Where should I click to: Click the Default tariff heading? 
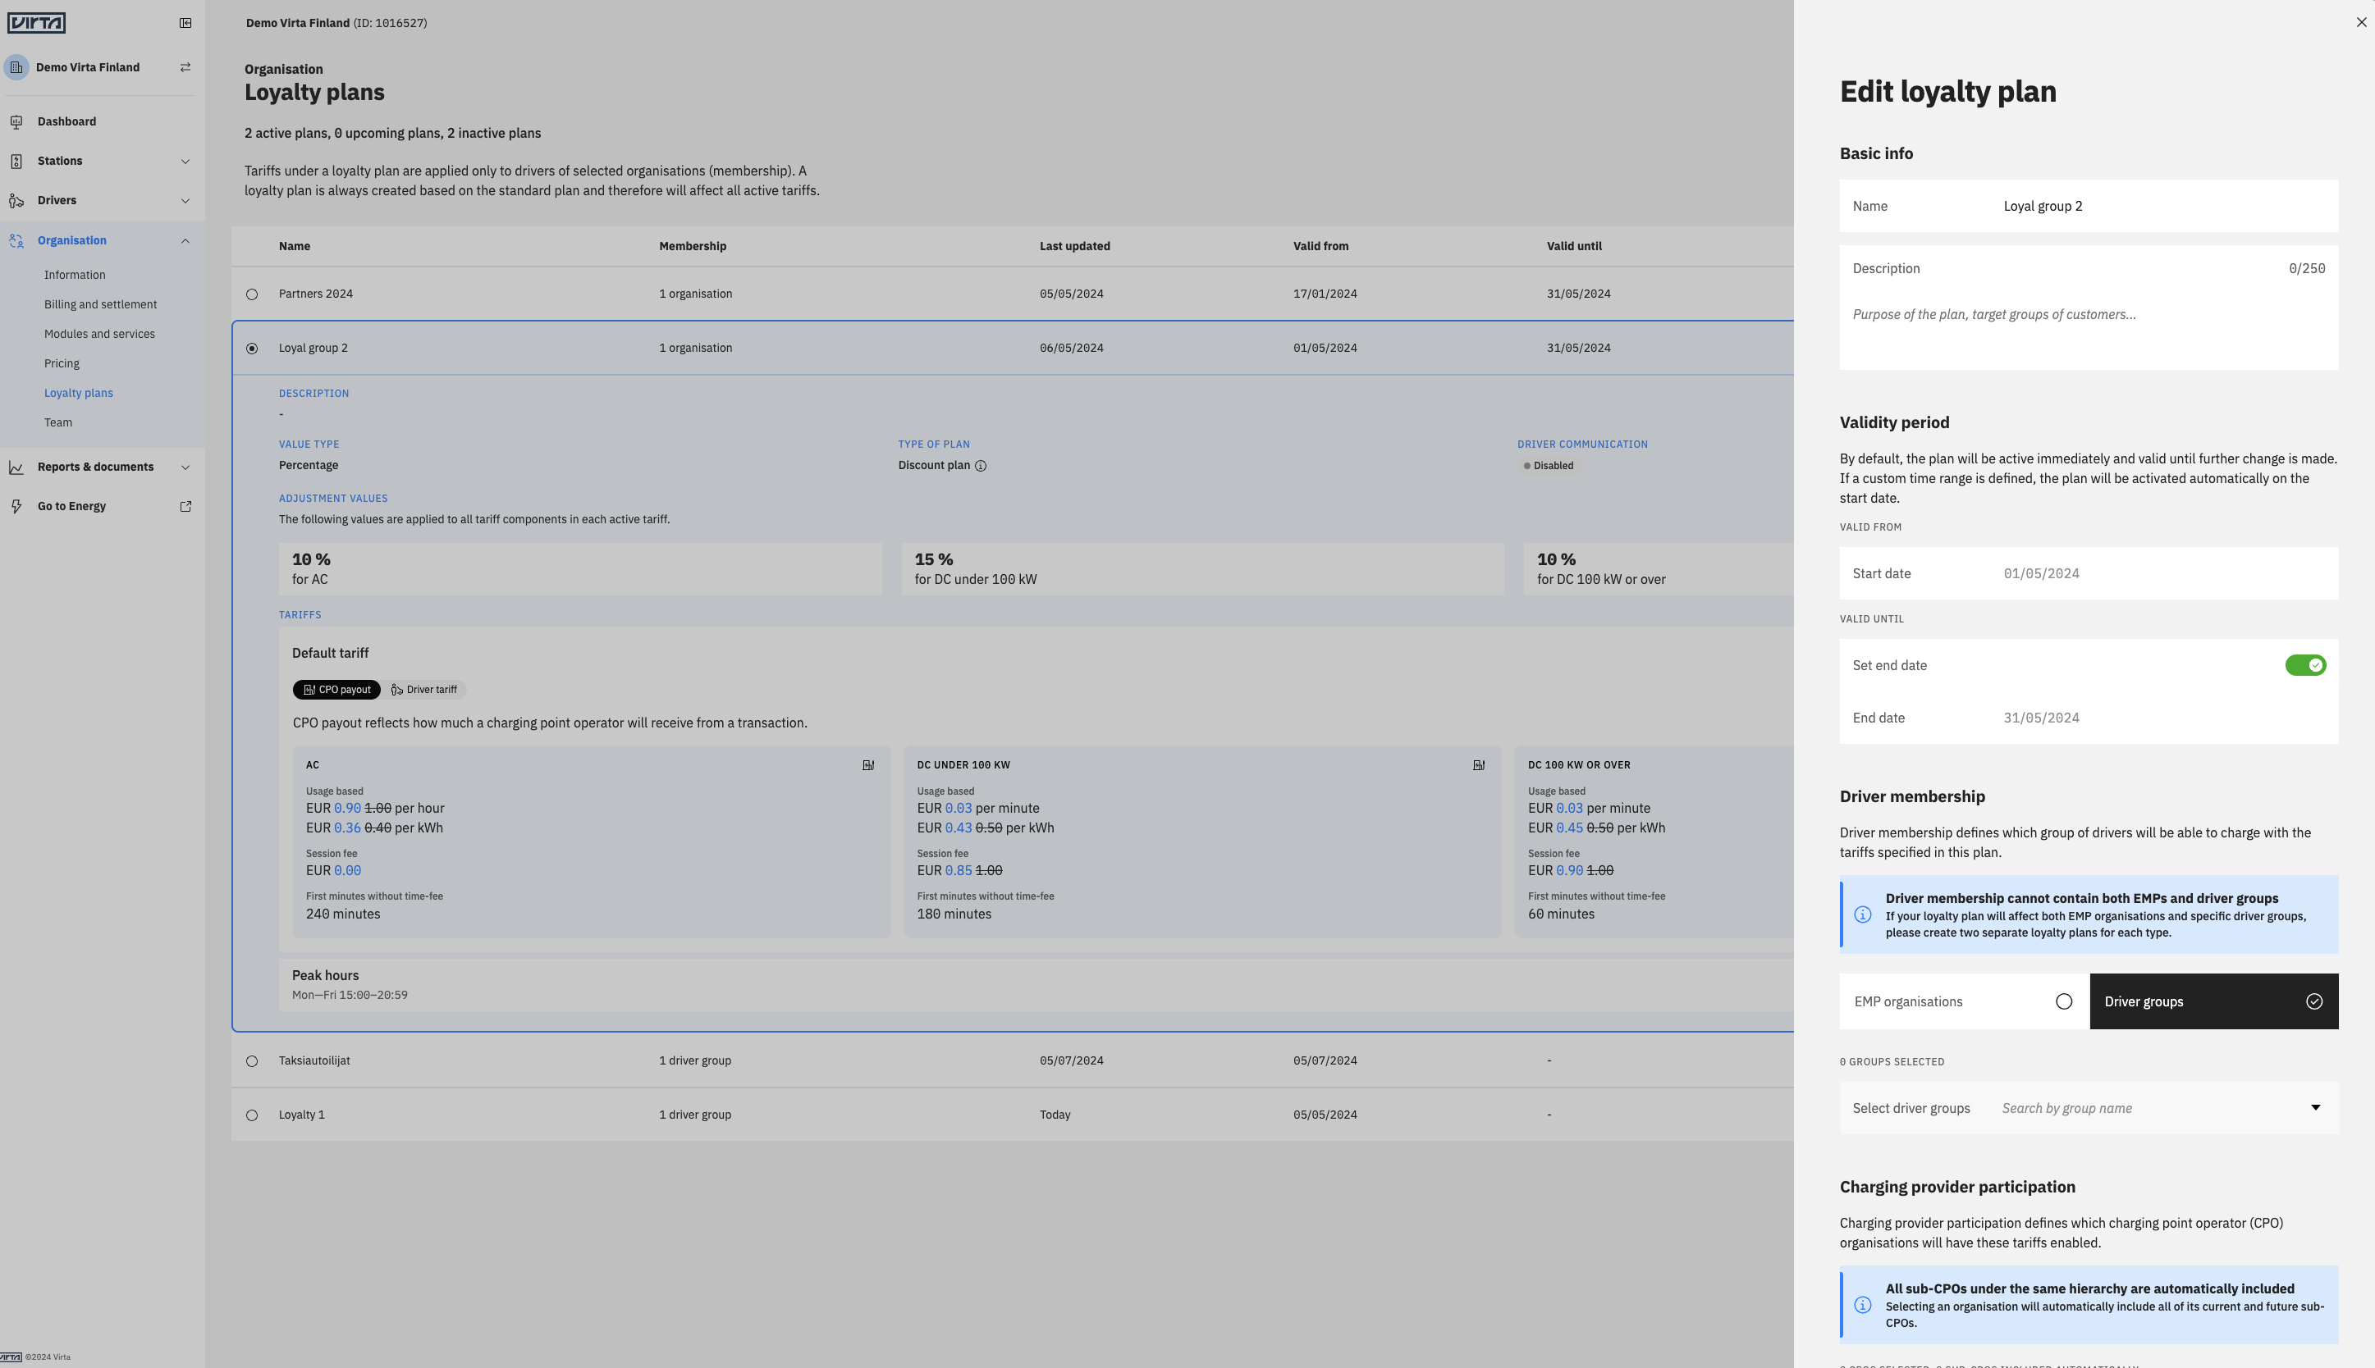330,653
